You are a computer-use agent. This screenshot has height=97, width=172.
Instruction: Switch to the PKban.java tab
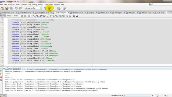[119, 13]
